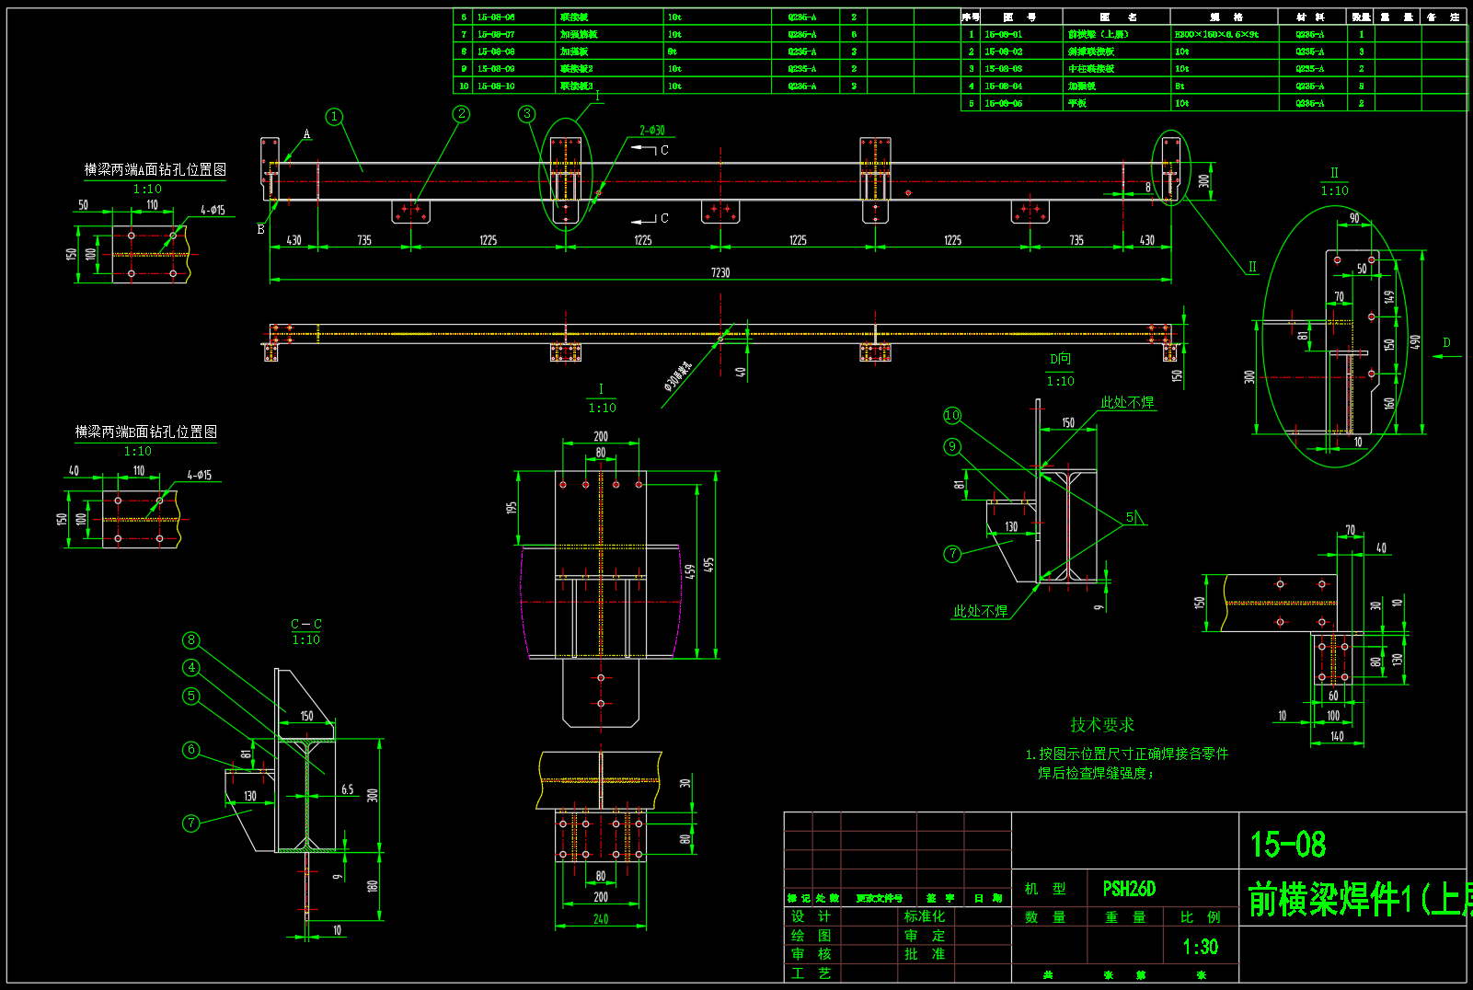This screenshot has height=990, width=1473.
Task: Select the D向 view label
Action: [x=1060, y=359]
